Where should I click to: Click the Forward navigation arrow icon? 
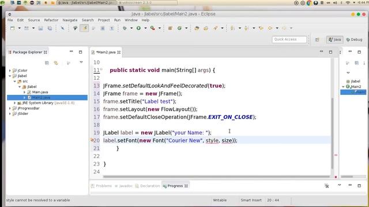tap(284, 28)
